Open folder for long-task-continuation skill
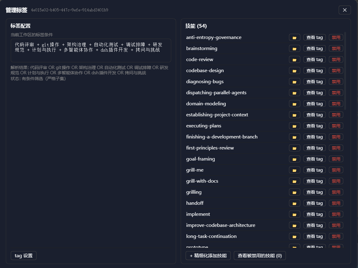The height and width of the screenshot is (268, 358). pos(294,236)
